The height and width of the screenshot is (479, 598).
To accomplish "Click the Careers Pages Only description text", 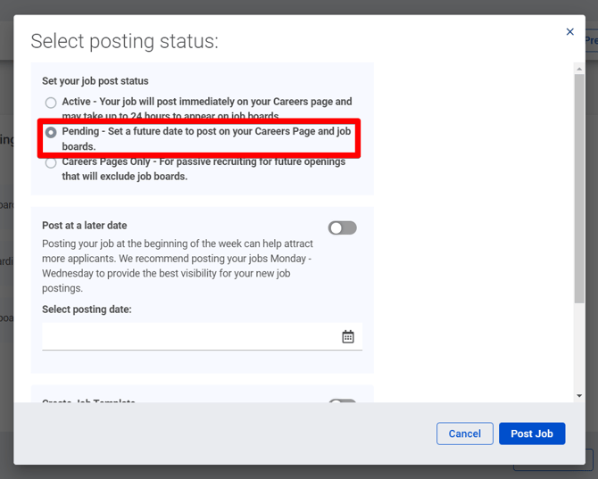I will pyautogui.click(x=203, y=169).
